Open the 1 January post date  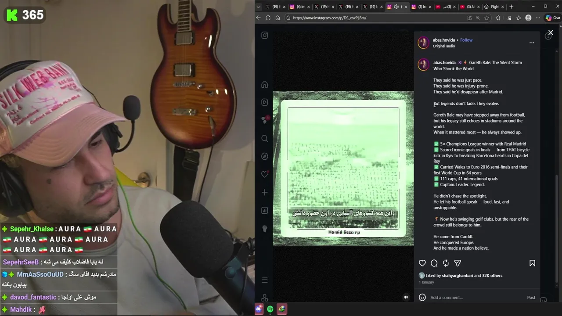click(x=426, y=283)
